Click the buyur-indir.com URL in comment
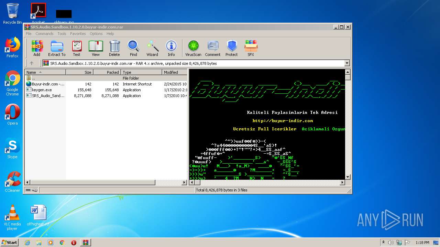Image resolution: width=440 pixels, height=247 pixels. [283, 121]
